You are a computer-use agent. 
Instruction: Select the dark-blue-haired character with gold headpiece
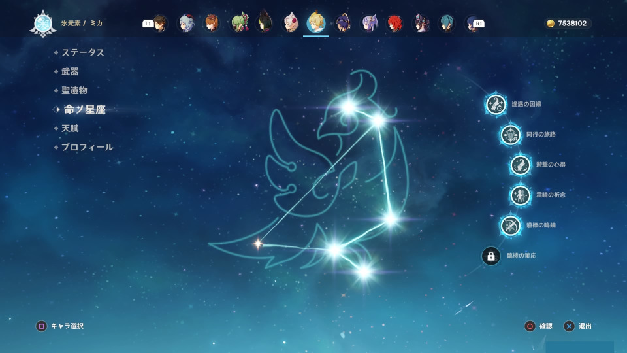tap(343, 24)
